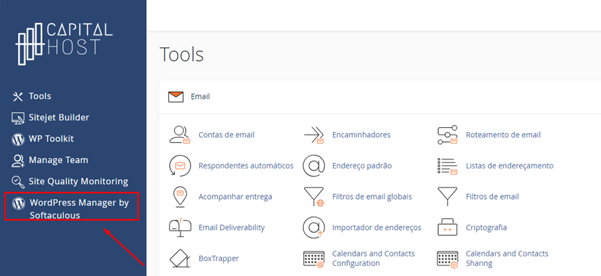Click the Roteamento de email icon
Screen dimensions: 601x276
447,135
